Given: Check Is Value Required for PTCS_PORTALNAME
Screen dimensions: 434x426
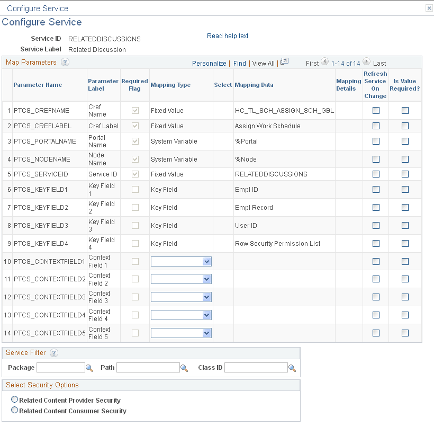Looking at the screenshot, I should (405, 141).
